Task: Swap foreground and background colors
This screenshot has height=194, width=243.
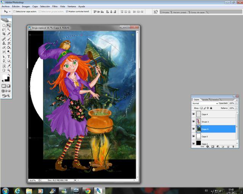Action: coord(9,75)
